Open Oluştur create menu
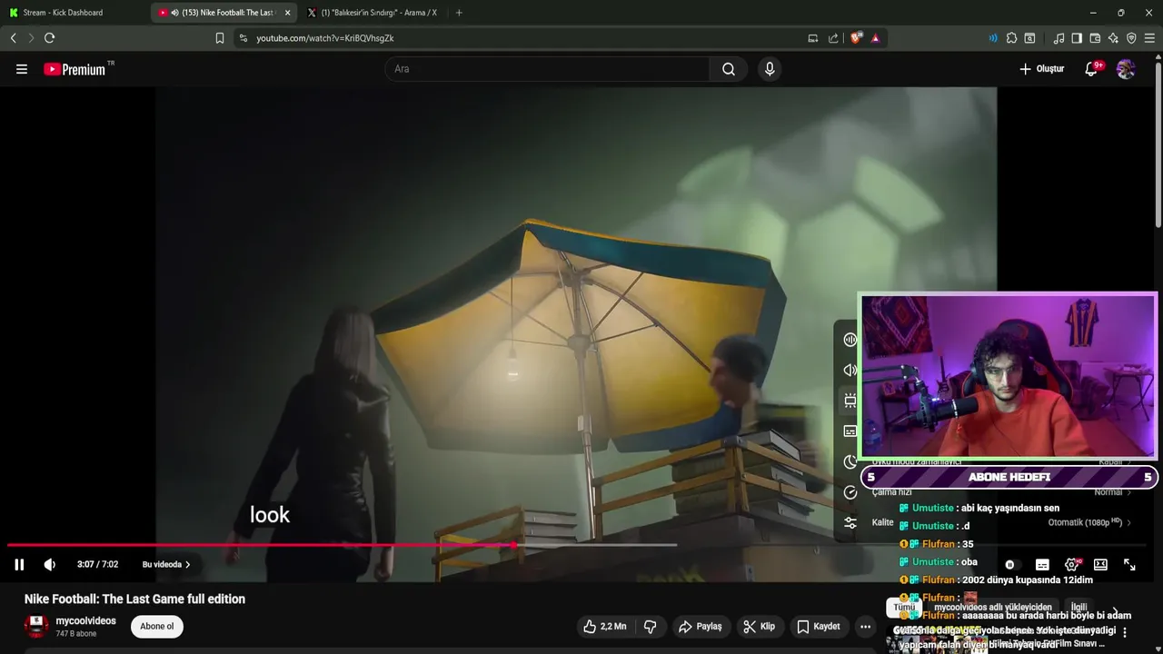Screen dimensions: 1163x654 click(x=1042, y=69)
